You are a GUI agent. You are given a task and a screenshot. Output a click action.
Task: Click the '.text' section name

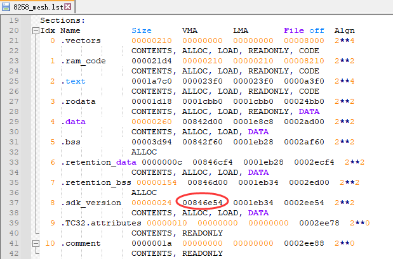coord(73,81)
